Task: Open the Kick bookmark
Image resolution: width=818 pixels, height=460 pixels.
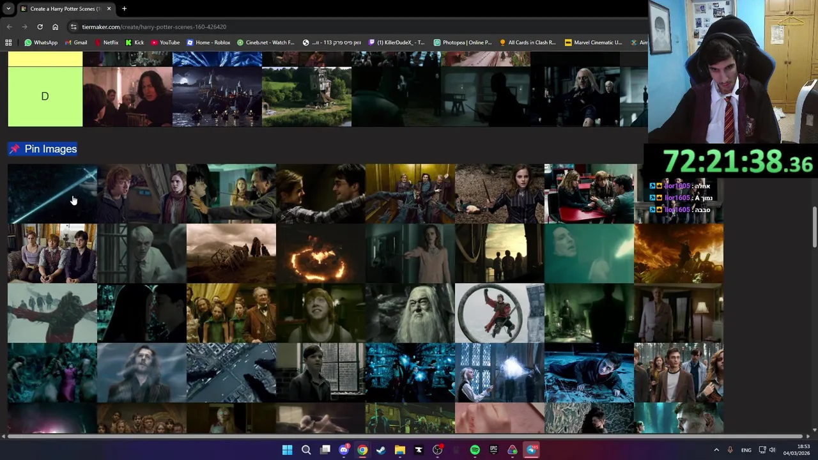Action: (135, 42)
